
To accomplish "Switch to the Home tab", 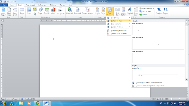I will pyautogui.click(x=12, y=5).
